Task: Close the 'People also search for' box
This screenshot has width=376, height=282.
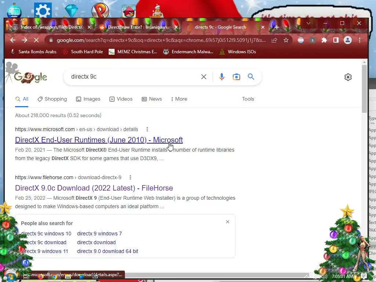Action: coord(228,222)
